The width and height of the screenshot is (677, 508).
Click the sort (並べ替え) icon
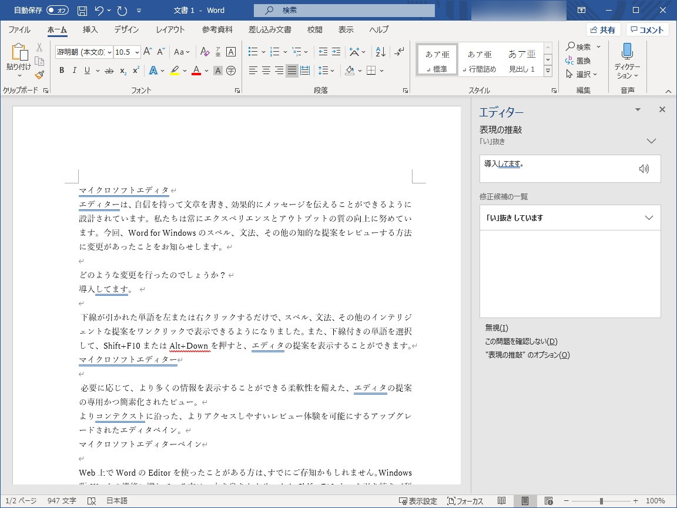pos(380,52)
